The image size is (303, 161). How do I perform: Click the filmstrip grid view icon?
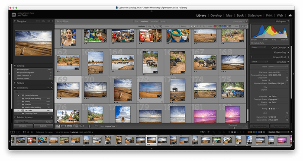(24, 132)
